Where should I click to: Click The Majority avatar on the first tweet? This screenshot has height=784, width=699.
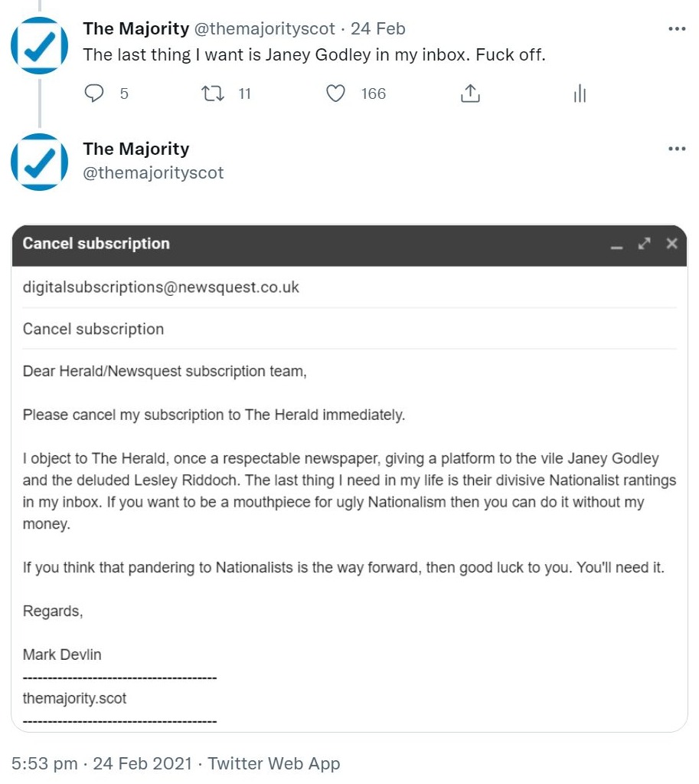click(x=39, y=45)
